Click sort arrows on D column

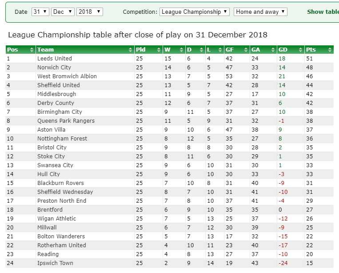tap(202, 50)
